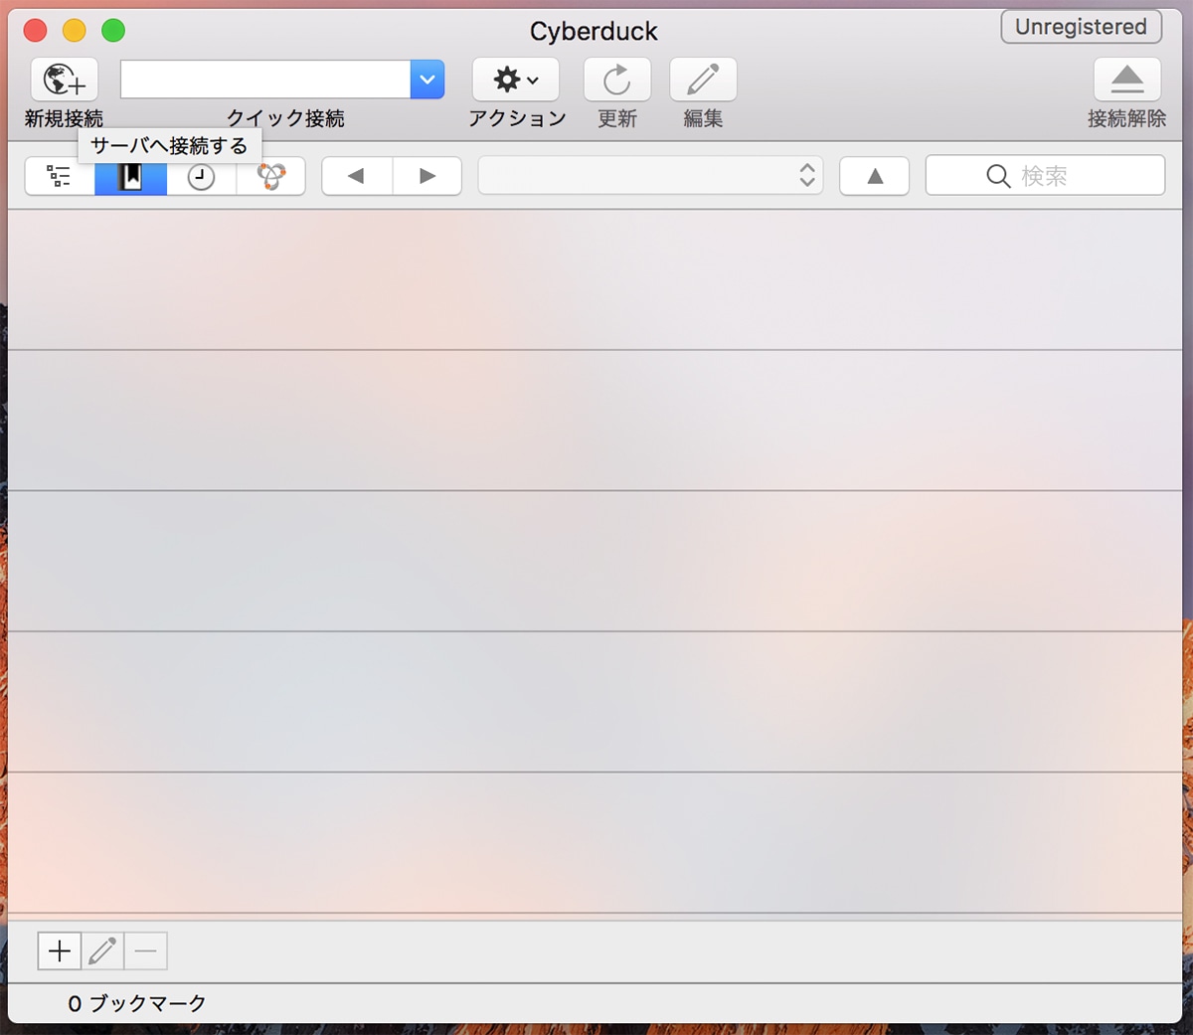
Task: Show the Bonjour services view
Action: pyautogui.click(x=271, y=176)
